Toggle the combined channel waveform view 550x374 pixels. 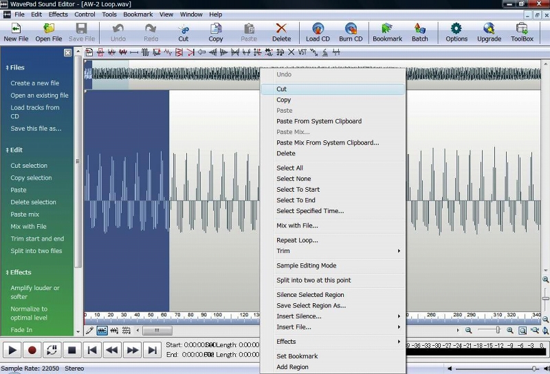tap(102, 330)
